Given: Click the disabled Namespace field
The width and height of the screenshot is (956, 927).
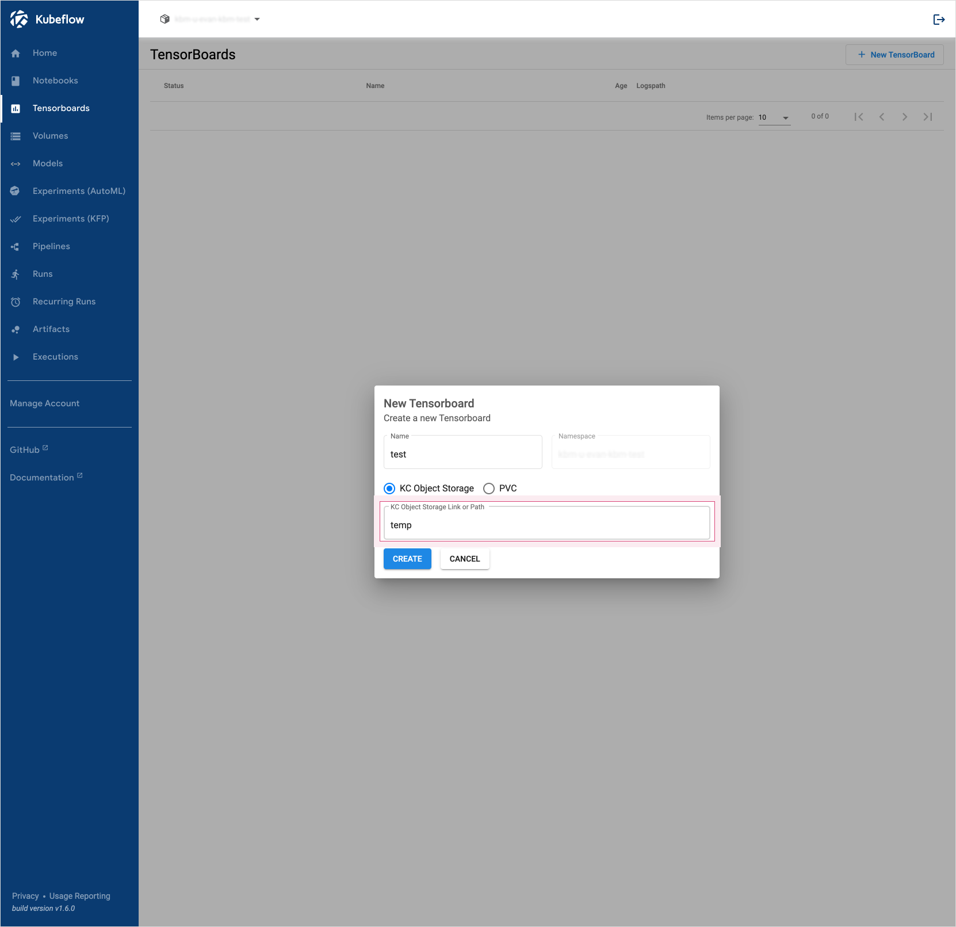Looking at the screenshot, I should tap(631, 452).
